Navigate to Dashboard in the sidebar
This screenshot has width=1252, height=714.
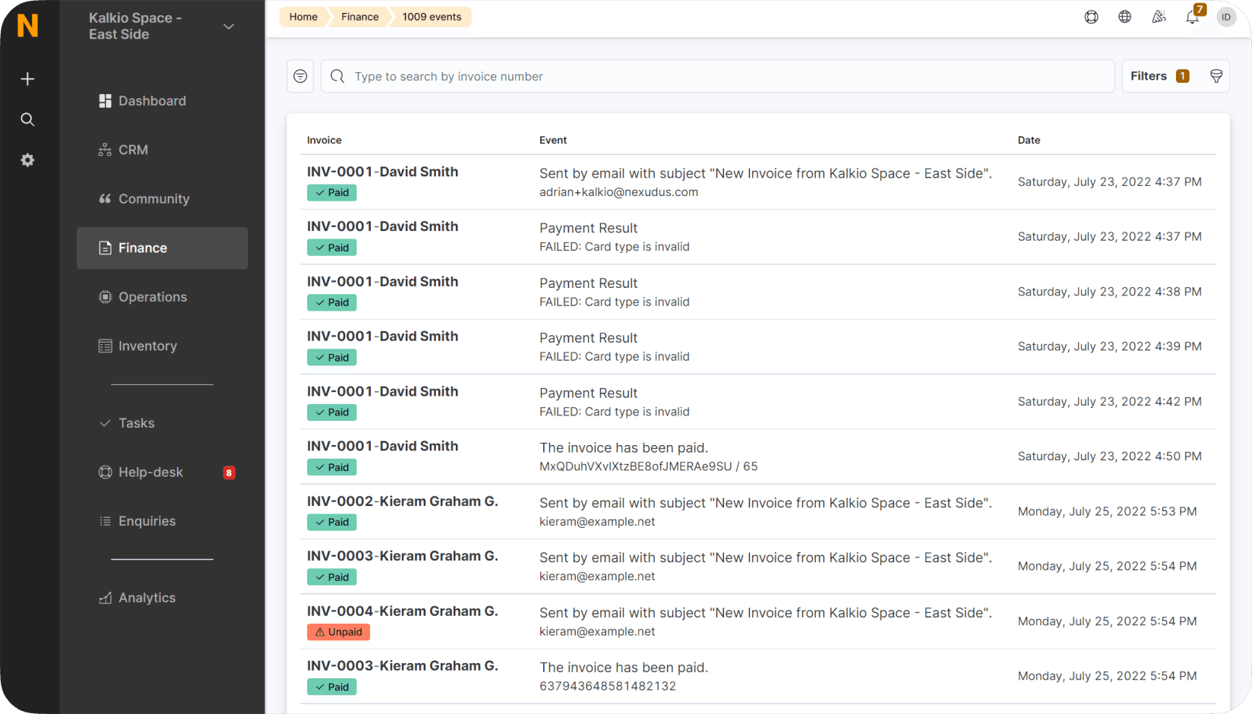[152, 100]
